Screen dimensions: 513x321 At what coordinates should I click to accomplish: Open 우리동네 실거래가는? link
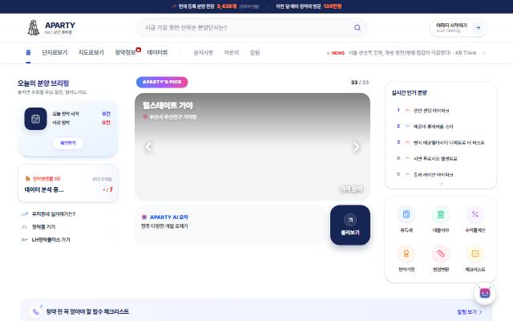[54, 214]
